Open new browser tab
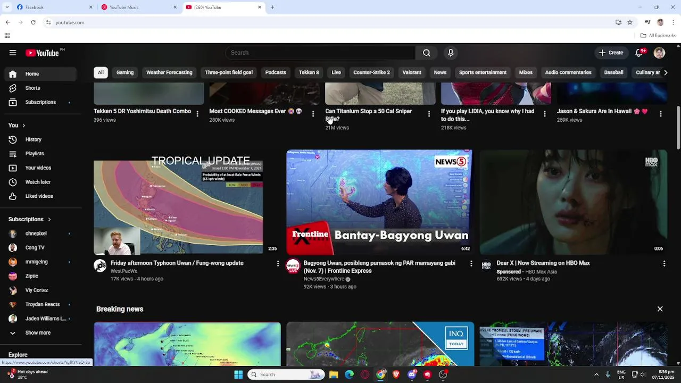Viewport: 681px width, 383px height. click(272, 7)
